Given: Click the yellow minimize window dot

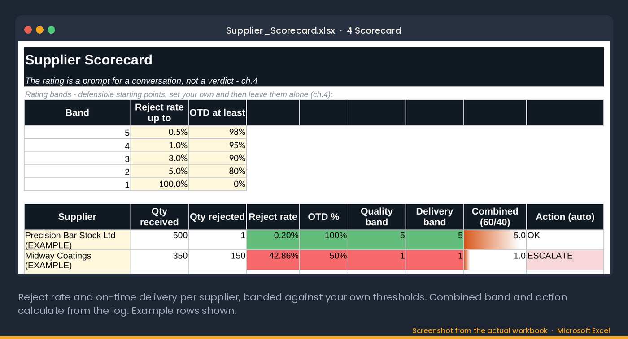Looking at the screenshot, I should click(39, 30).
